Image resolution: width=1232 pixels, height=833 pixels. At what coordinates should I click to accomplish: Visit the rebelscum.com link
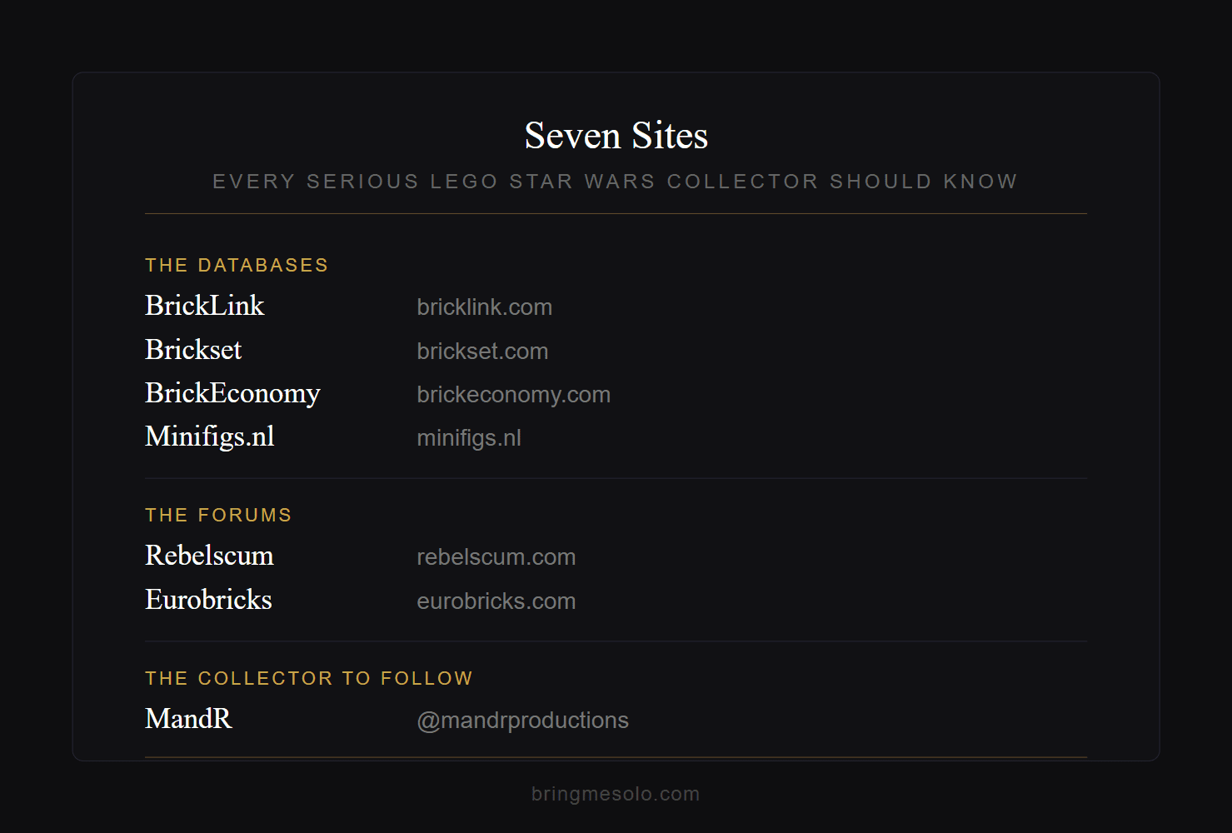coord(496,557)
